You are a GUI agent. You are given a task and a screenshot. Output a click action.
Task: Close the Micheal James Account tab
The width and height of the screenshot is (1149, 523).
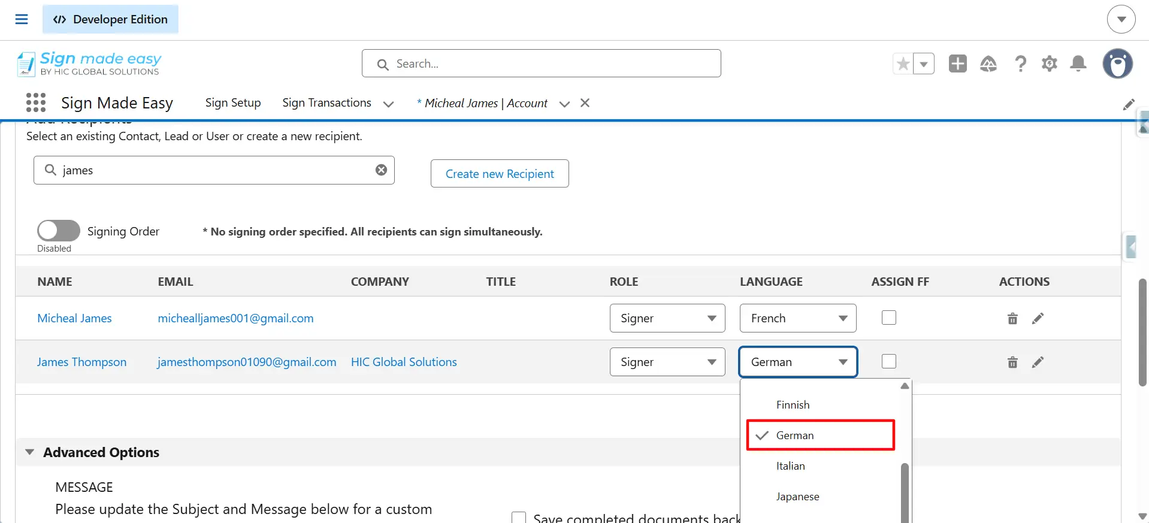tap(585, 103)
